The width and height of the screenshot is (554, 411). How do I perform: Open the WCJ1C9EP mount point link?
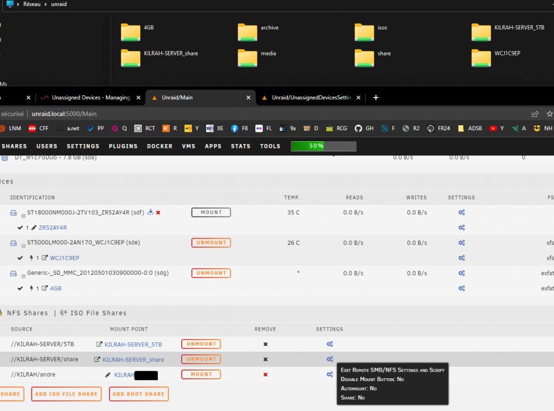pyautogui.click(x=64, y=258)
